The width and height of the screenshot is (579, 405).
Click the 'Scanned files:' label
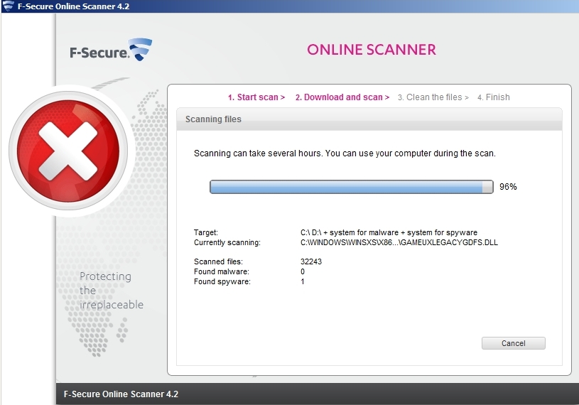[x=218, y=261]
